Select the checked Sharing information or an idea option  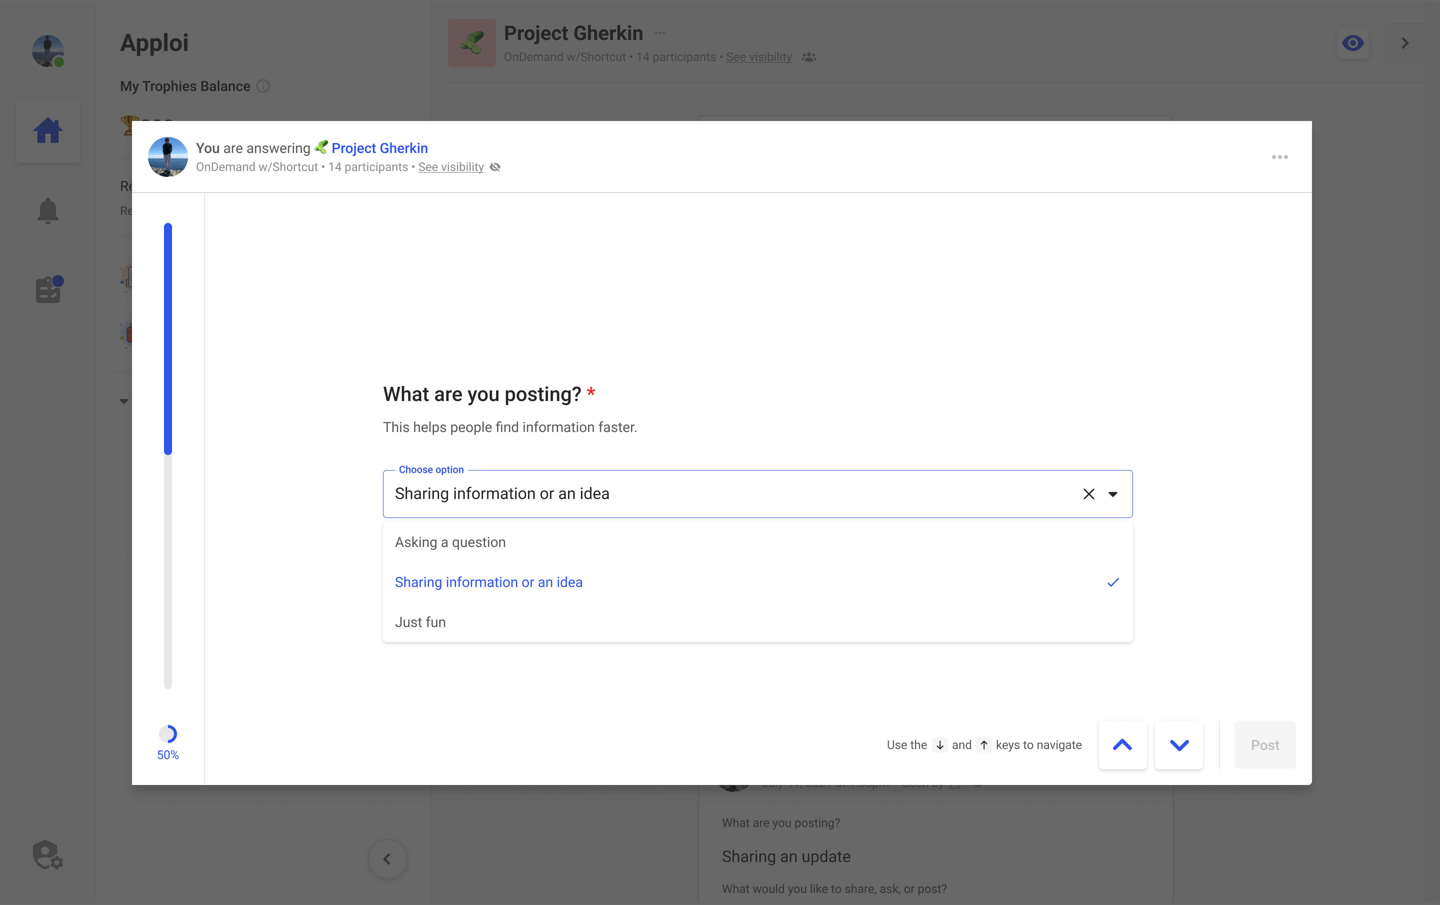click(x=489, y=582)
